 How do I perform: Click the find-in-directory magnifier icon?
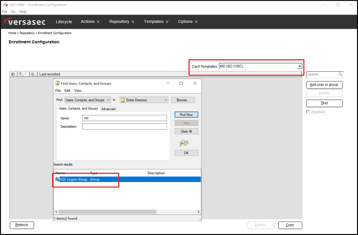point(184,143)
